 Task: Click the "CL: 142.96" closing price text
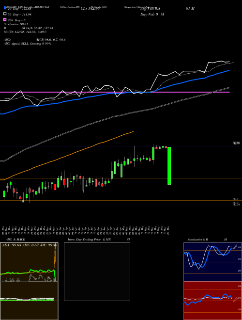[x=90, y=9]
